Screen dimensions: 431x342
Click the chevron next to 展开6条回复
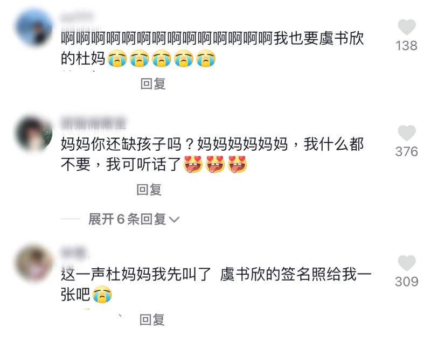tap(174, 220)
